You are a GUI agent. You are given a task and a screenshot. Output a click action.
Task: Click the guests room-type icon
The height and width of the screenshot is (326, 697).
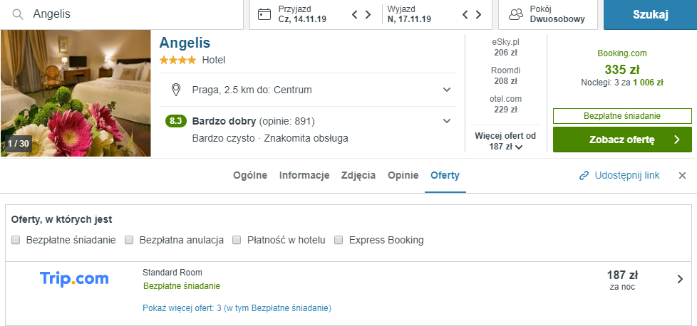(x=516, y=14)
